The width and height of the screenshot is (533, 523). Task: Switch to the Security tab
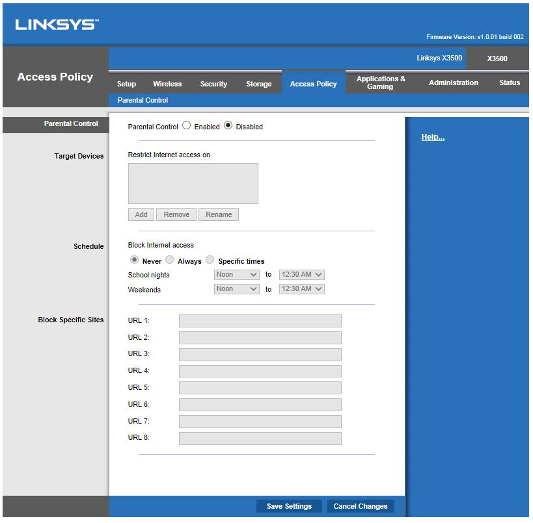tap(213, 84)
